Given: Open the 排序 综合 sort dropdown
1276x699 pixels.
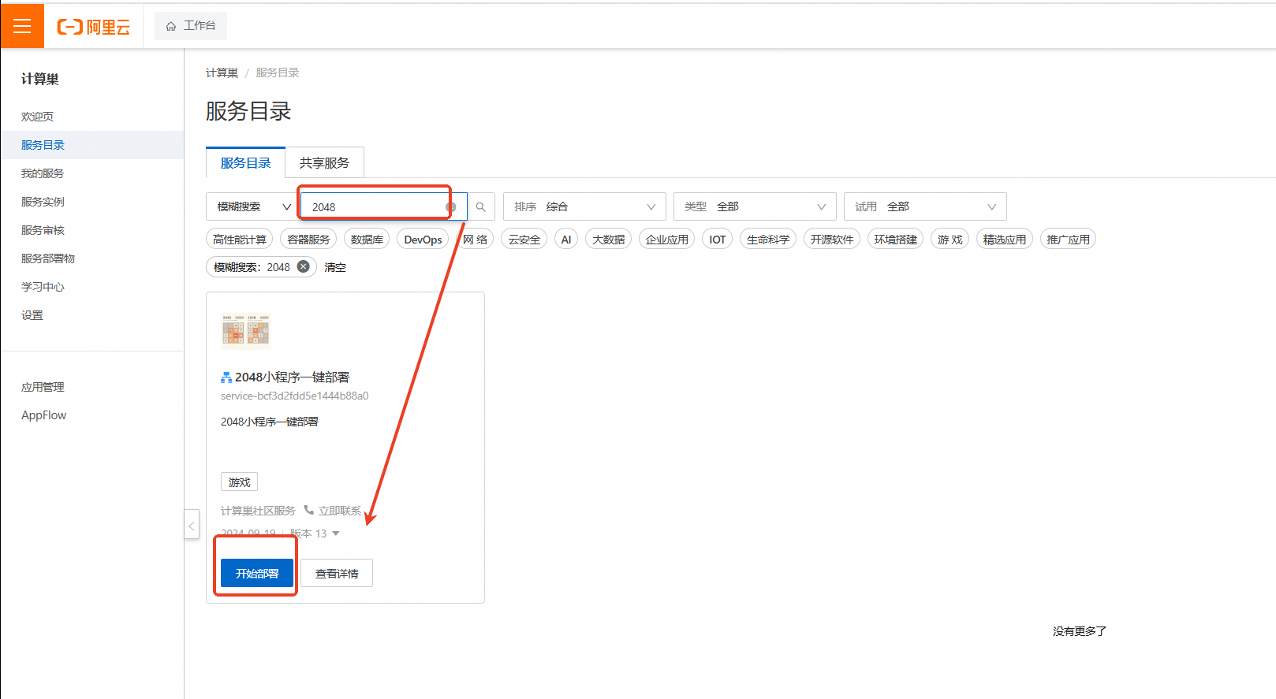Looking at the screenshot, I should point(584,206).
